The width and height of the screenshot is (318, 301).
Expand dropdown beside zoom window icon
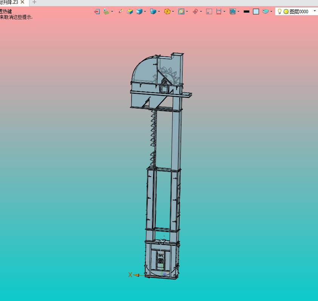[187, 12]
